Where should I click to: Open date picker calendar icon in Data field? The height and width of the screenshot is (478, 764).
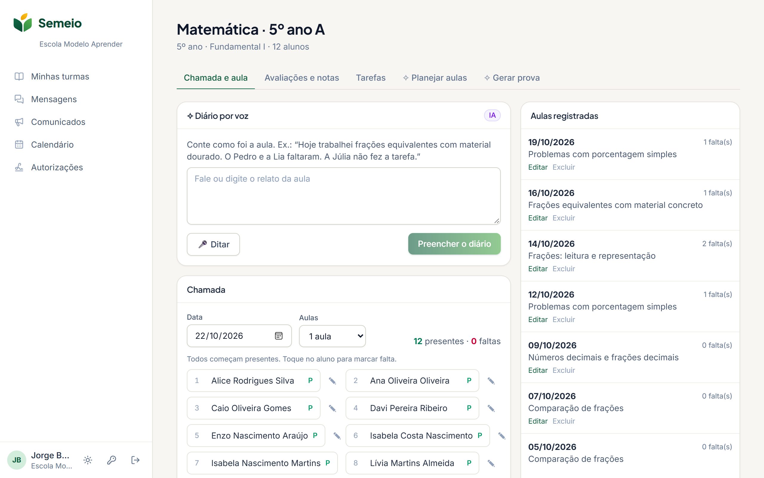[278, 336]
